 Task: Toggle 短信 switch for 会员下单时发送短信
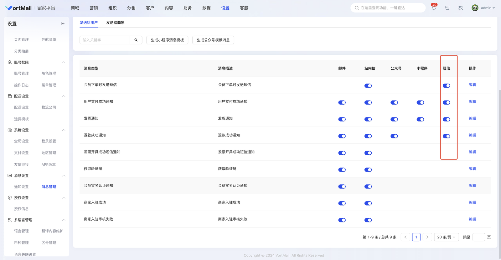(x=446, y=86)
